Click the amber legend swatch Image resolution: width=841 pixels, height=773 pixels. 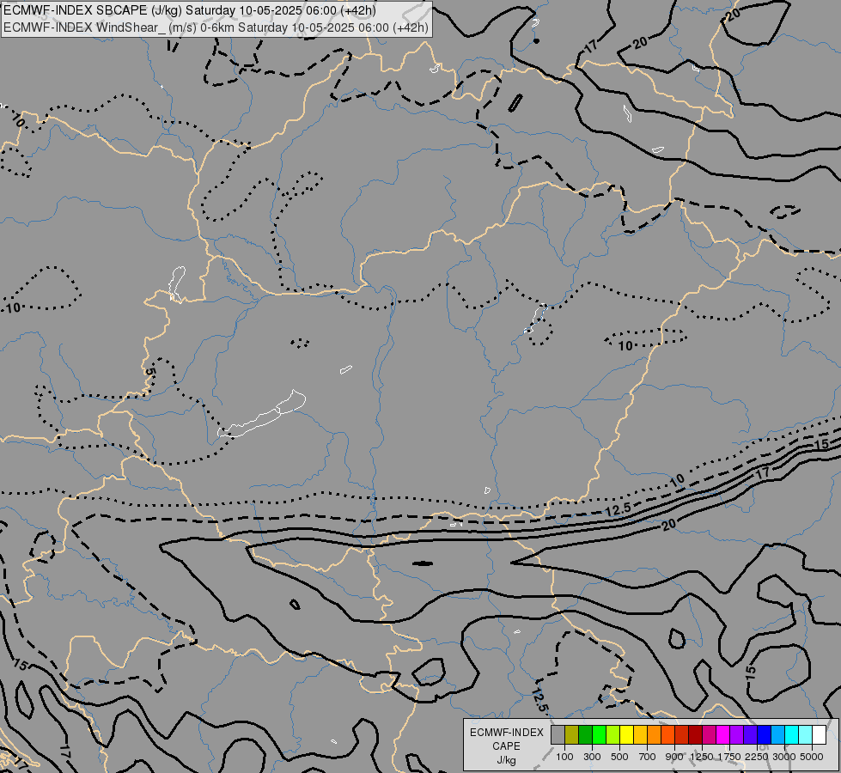coord(640,734)
